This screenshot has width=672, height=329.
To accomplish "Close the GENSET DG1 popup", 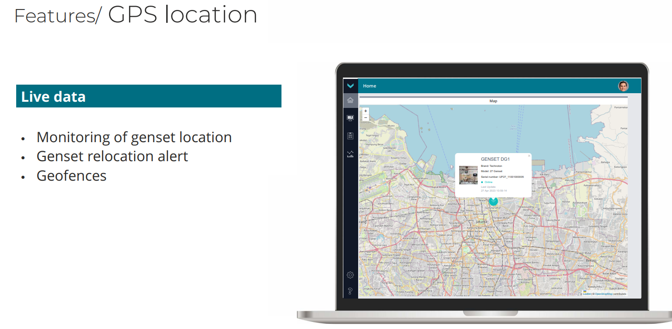I will click(529, 155).
